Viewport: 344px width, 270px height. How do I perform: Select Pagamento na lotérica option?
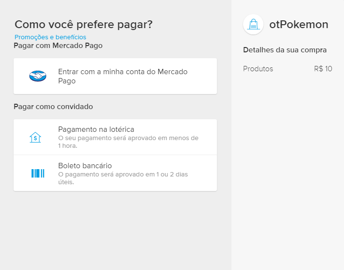(115, 137)
